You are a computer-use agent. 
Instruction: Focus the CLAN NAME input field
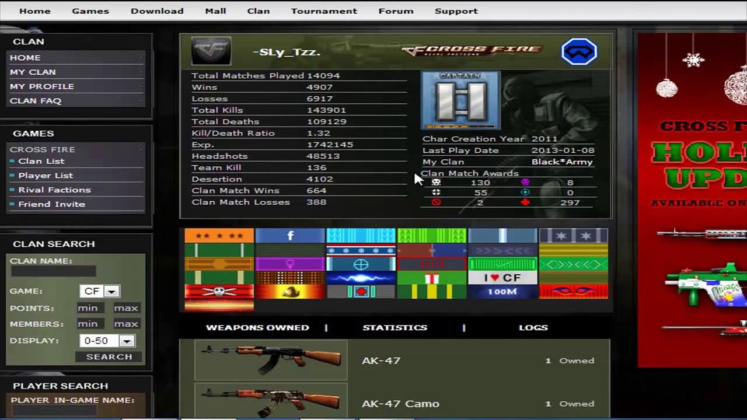[x=53, y=271]
